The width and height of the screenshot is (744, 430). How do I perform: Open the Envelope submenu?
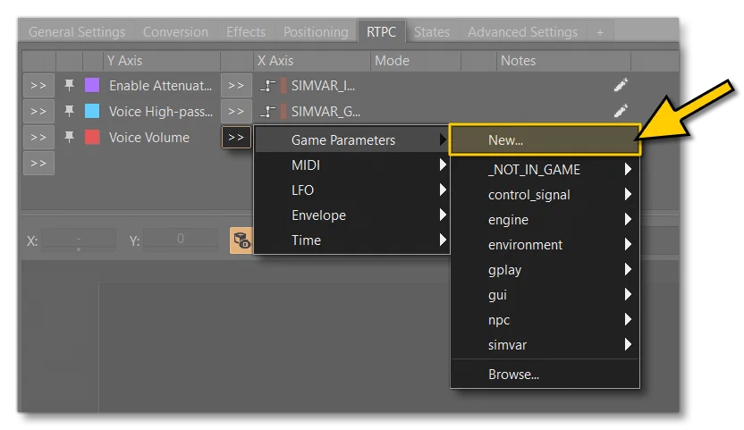tap(352, 215)
